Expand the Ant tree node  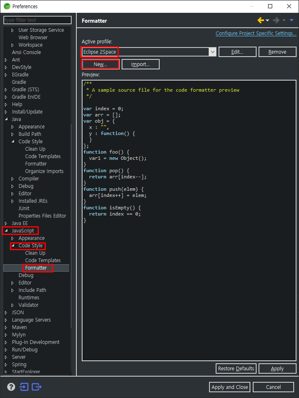(x=6, y=60)
